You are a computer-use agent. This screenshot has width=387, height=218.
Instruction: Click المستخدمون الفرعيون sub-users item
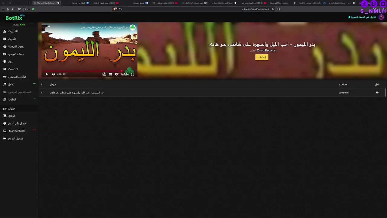tap(17, 92)
